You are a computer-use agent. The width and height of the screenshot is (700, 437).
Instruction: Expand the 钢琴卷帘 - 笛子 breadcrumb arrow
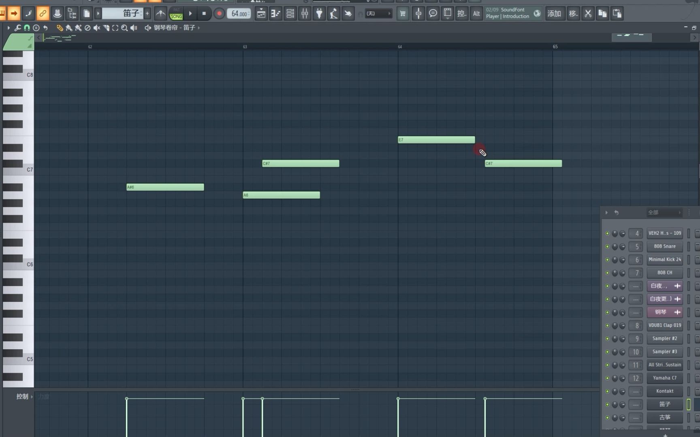pos(198,28)
